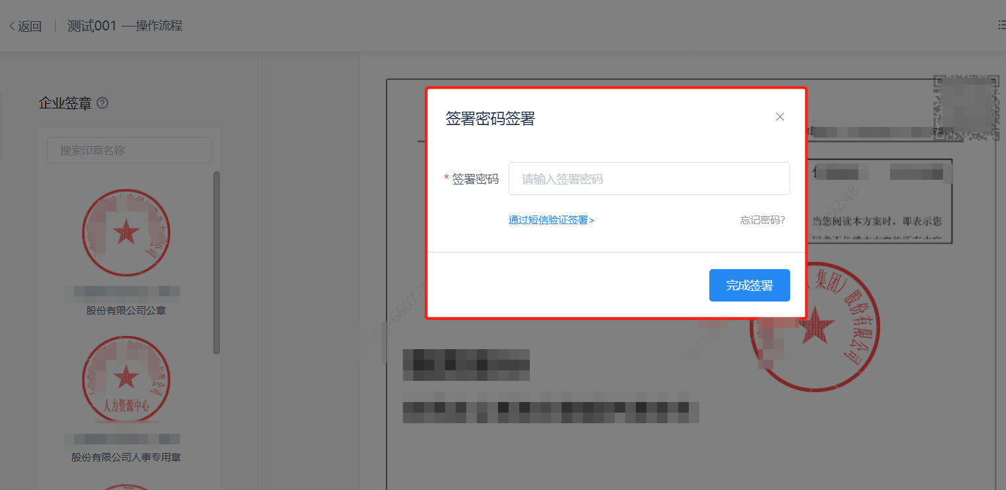Viewport: 1006px width, 490px height.
Task: Focus the 搜索印章名称 search box
Action: point(129,150)
